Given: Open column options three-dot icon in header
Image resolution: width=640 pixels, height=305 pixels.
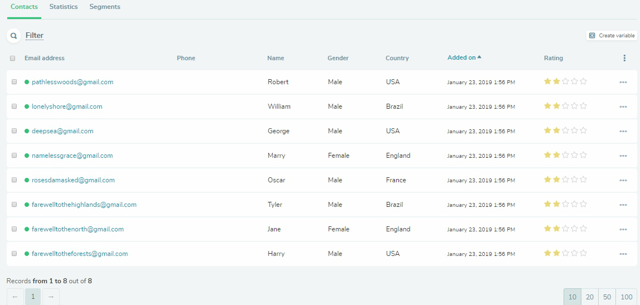Looking at the screenshot, I should click(624, 58).
